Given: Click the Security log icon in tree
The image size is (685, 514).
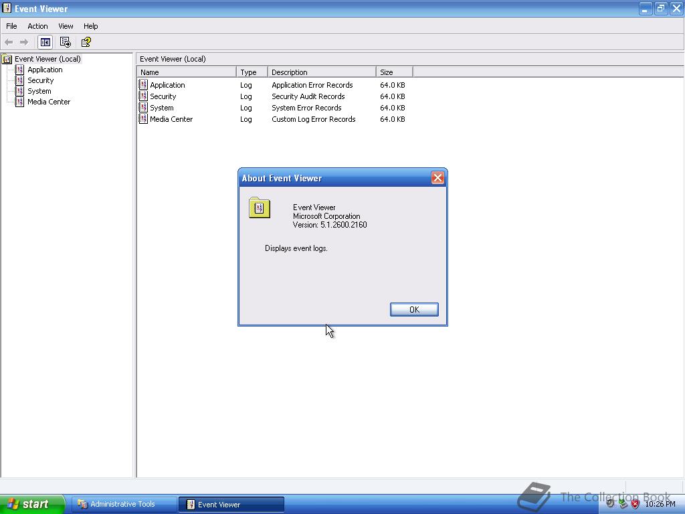Looking at the screenshot, I should (x=19, y=80).
